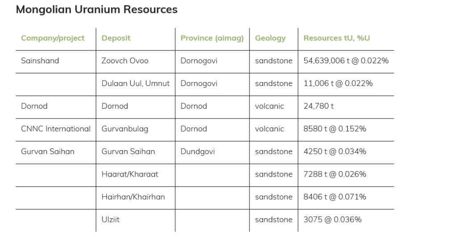The height and width of the screenshot is (237, 457).
Task: Select the 'Company/project' column header
Action: point(53,38)
